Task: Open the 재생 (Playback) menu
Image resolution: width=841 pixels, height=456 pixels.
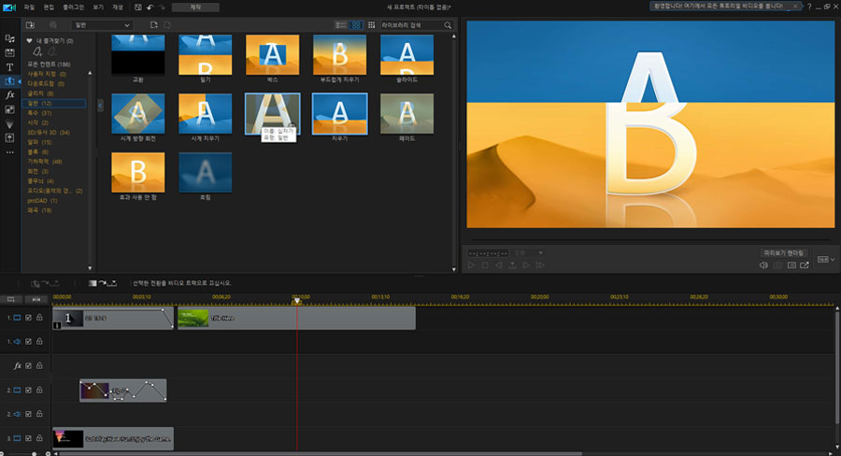Action: coord(118,7)
